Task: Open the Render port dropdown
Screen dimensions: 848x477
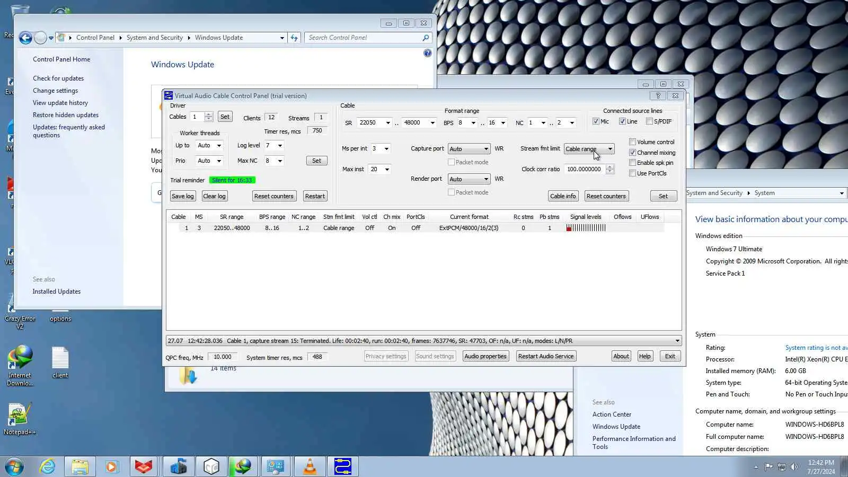Action: tap(469, 179)
